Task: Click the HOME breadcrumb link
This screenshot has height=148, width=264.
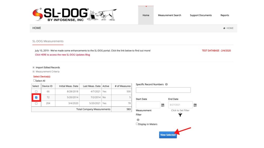Action: tap(230, 28)
